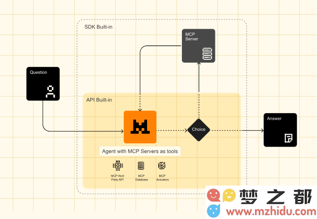This screenshot has width=317, height=219.
Task: Click the "API Built-in" label
Action: (x=99, y=100)
